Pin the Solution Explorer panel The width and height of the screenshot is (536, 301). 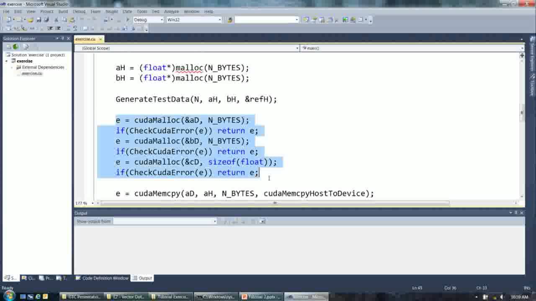coord(62,38)
